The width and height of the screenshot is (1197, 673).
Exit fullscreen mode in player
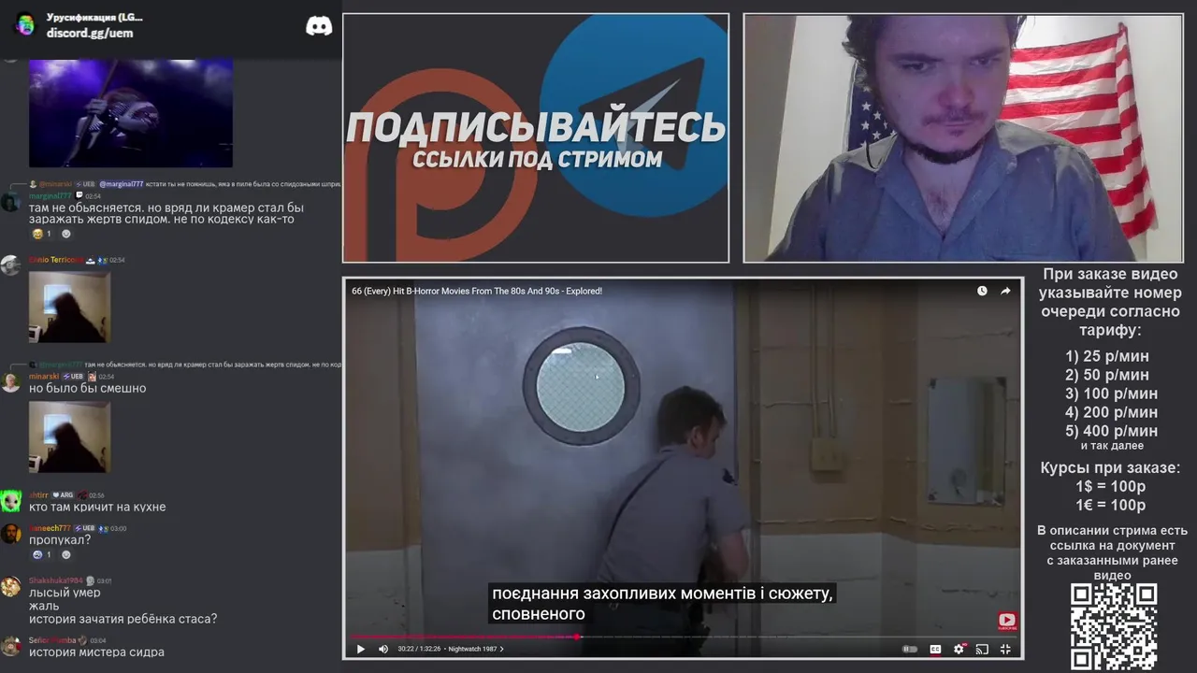tap(1005, 649)
